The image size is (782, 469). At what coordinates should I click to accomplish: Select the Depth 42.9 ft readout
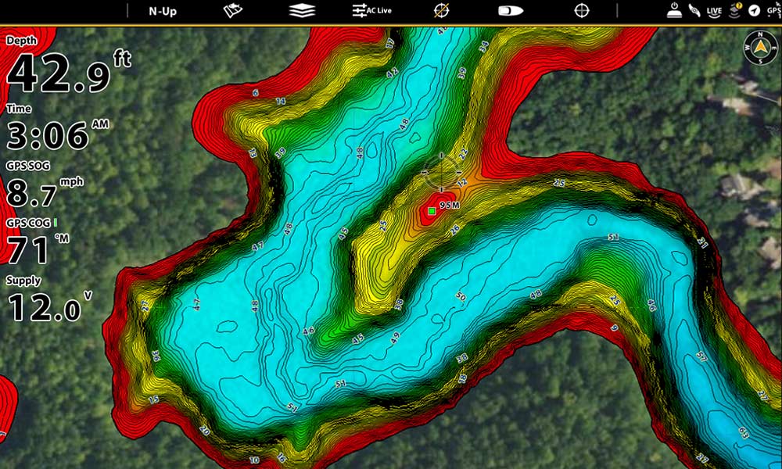pyautogui.click(x=67, y=66)
